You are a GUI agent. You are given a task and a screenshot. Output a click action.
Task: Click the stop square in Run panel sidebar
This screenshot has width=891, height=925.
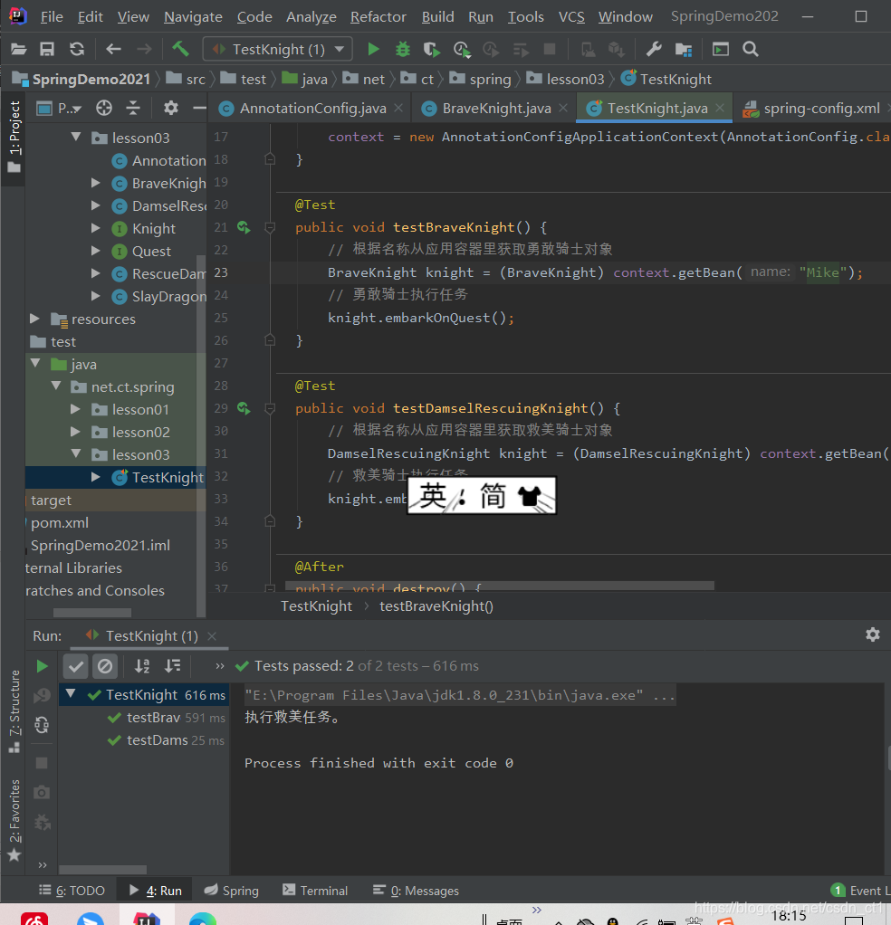[42, 763]
